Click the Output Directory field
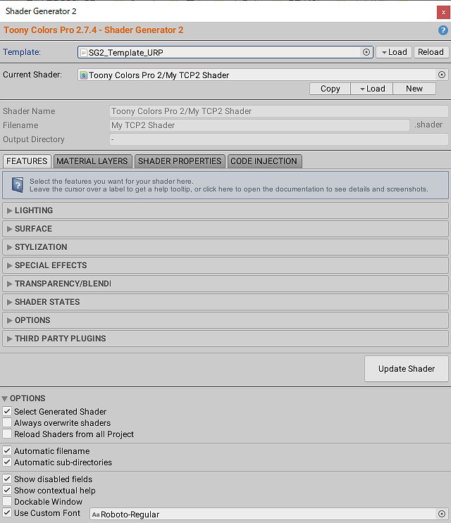This screenshot has width=451, height=523. click(x=279, y=139)
